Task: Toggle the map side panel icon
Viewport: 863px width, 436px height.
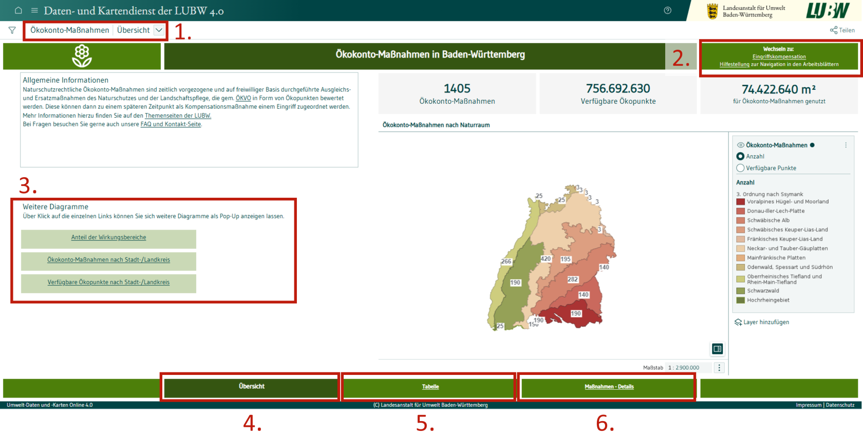Action: click(x=717, y=349)
